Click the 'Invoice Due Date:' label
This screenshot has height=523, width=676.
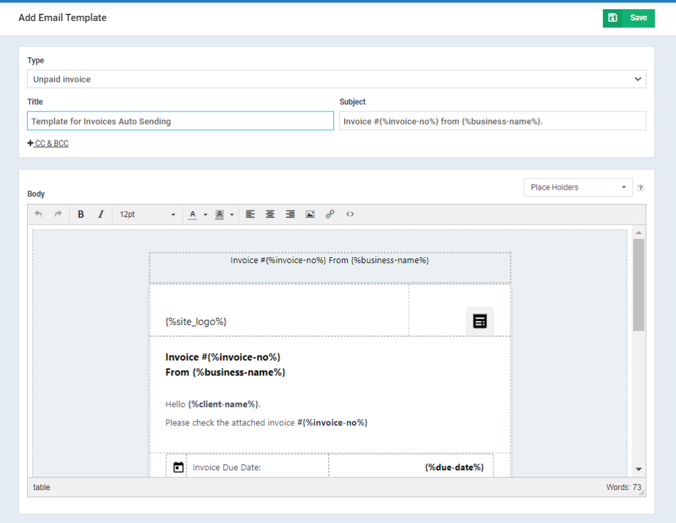point(227,468)
